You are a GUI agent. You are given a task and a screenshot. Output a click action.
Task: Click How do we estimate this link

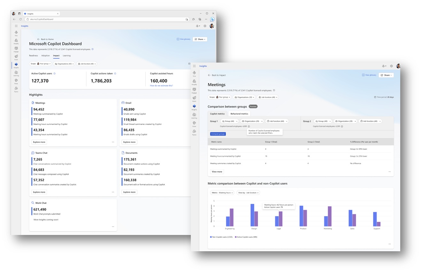point(161,86)
